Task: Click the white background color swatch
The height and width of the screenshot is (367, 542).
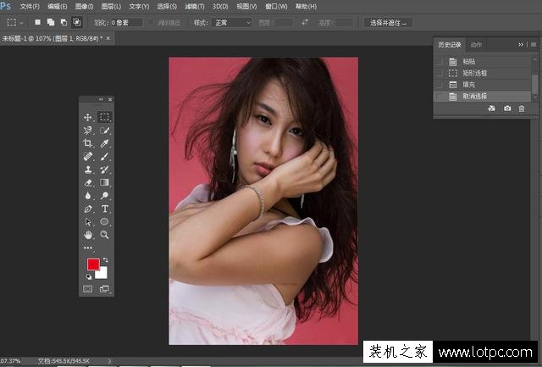Action: click(x=102, y=274)
